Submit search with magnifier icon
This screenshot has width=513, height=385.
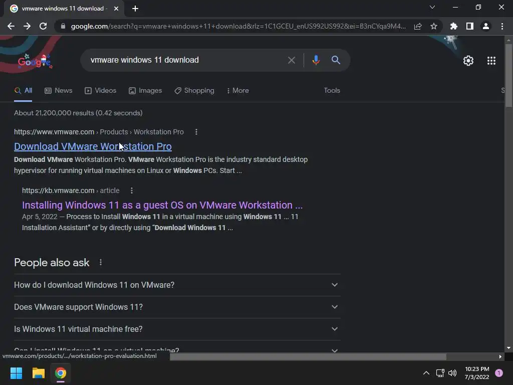[x=336, y=60]
